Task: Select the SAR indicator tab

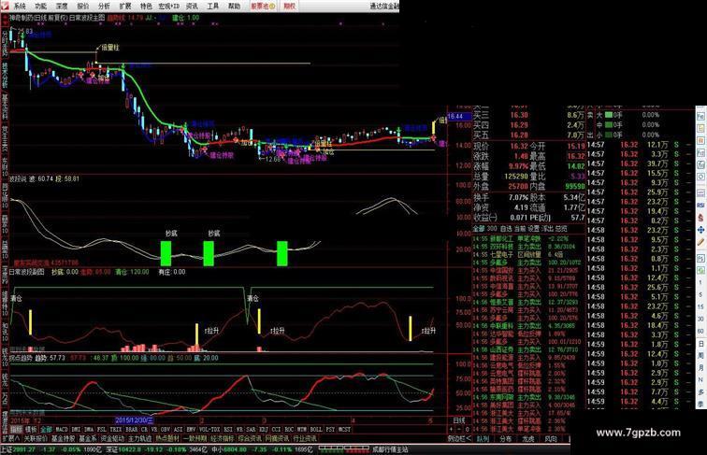Action: [x=251, y=430]
